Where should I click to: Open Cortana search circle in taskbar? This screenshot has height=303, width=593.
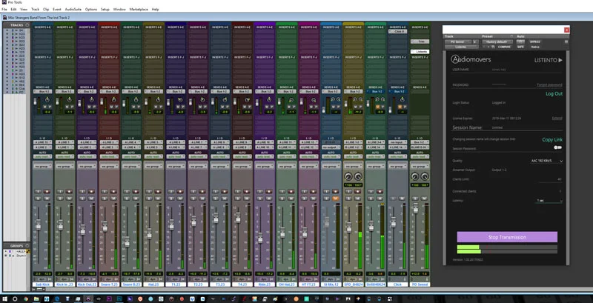[15, 299]
